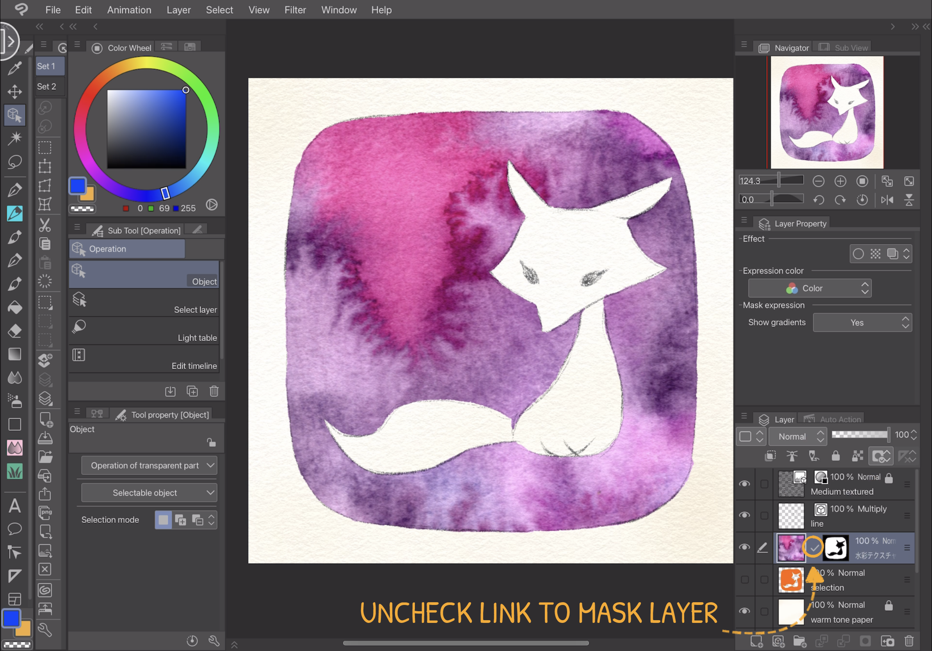Activate the Pen tool
This screenshot has height=651, width=932.
click(x=15, y=190)
